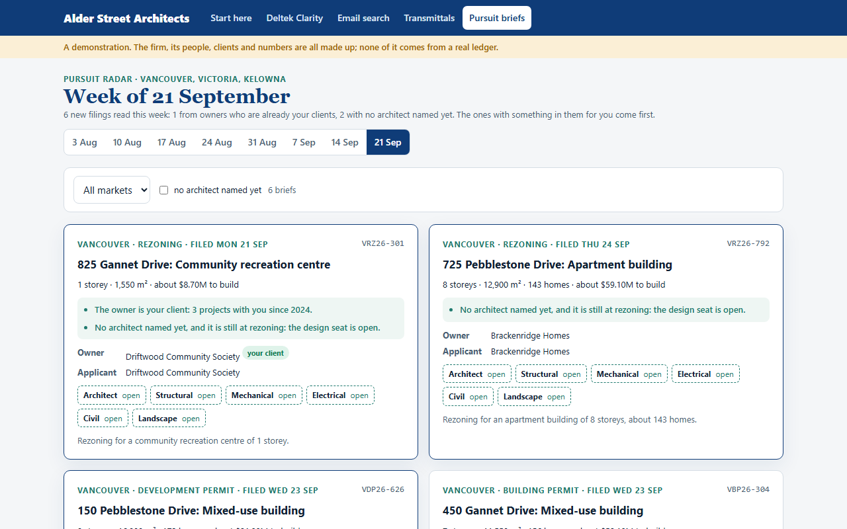
Task: Switch to the 7 Sep week
Action: coord(304,142)
